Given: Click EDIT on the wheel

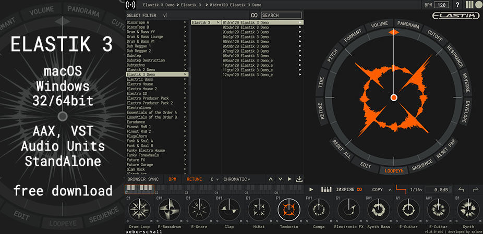Looking at the screenshot, I should (366, 165).
